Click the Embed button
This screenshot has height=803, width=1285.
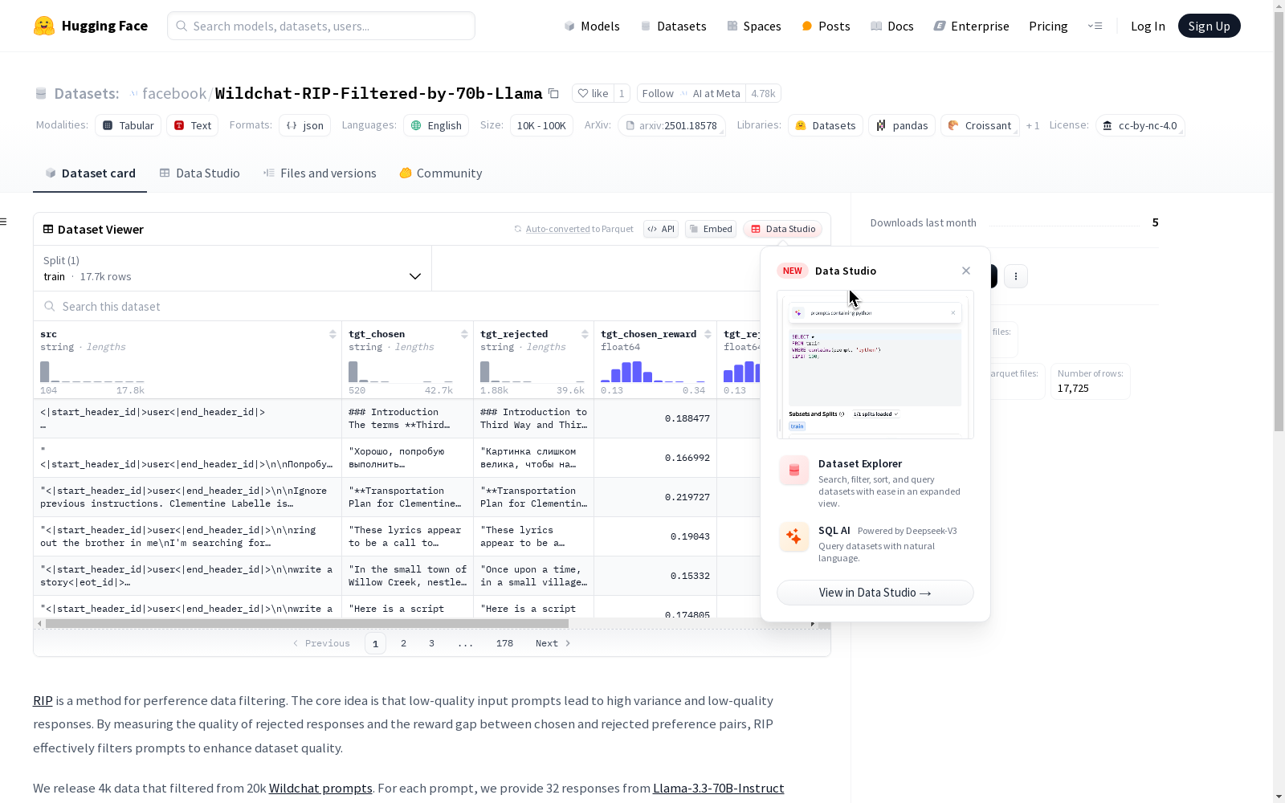pos(711,229)
